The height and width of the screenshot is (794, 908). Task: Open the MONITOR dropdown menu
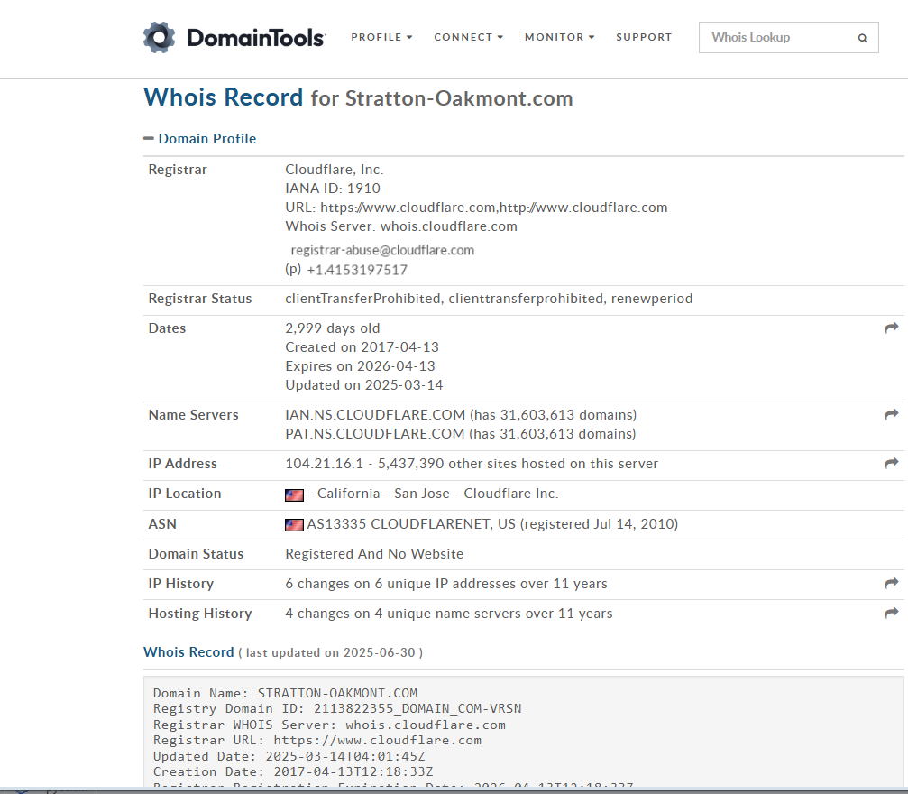(x=559, y=37)
